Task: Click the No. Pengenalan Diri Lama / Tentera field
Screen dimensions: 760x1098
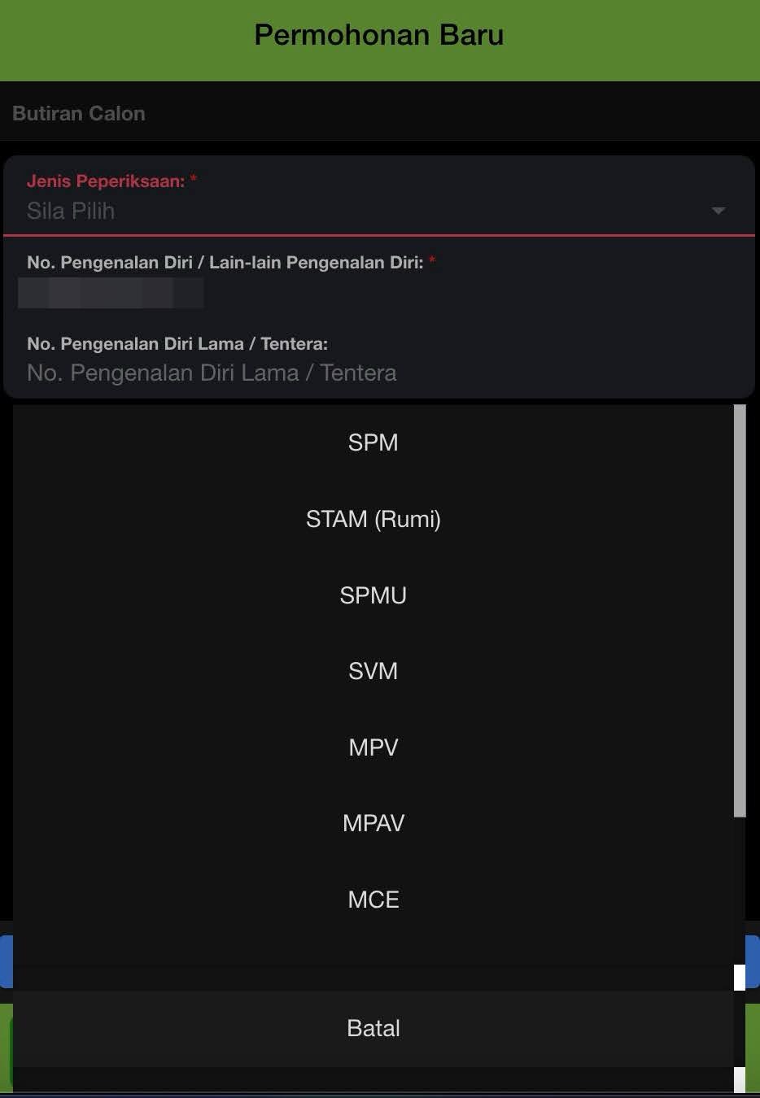Action: (x=212, y=373)
